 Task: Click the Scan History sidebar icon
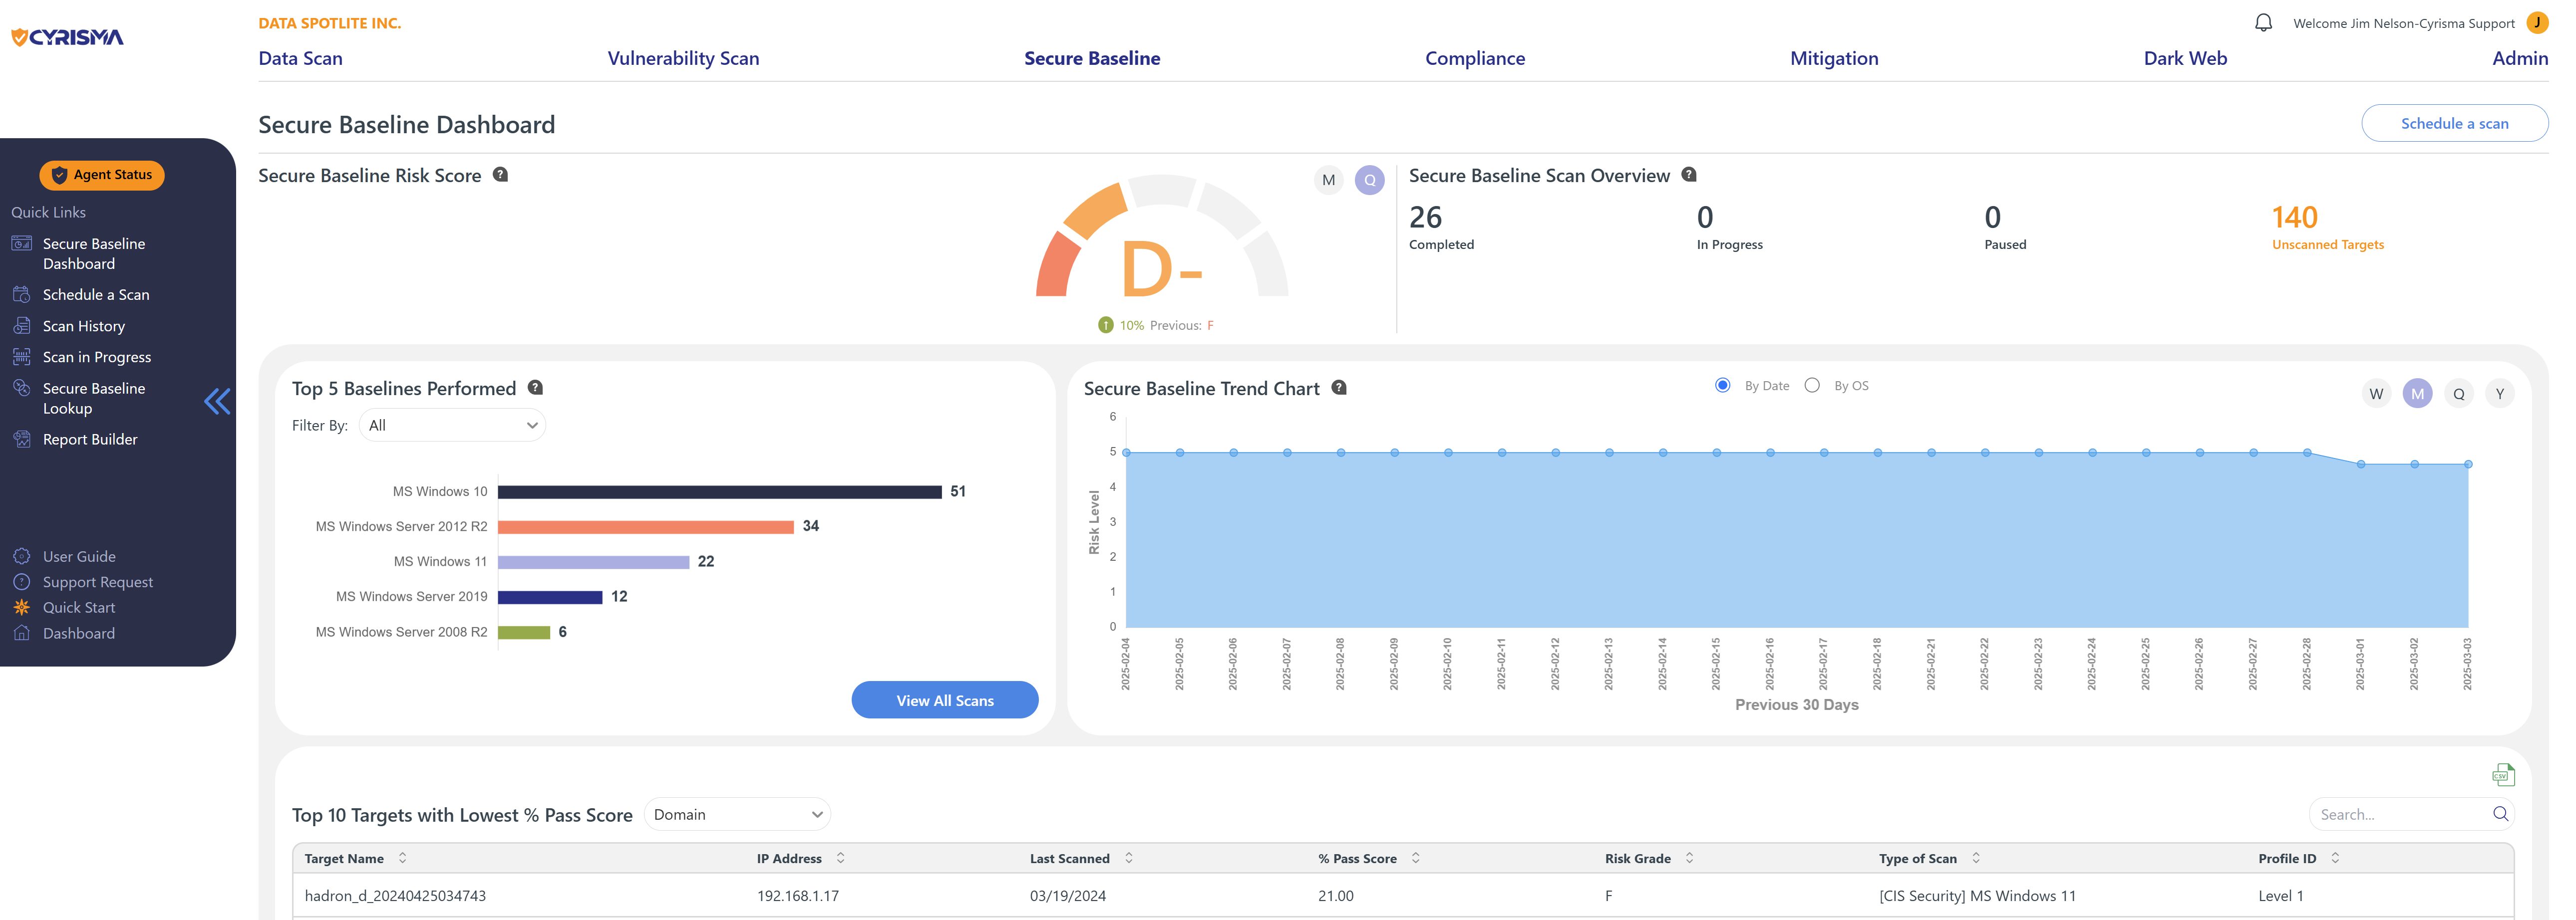click(22, 326)
